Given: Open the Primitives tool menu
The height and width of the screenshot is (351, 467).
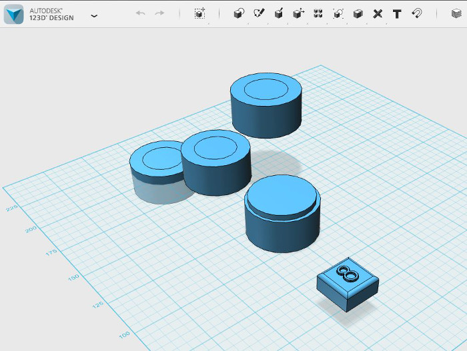Looking at the screenshot, I should pos(239,14).
